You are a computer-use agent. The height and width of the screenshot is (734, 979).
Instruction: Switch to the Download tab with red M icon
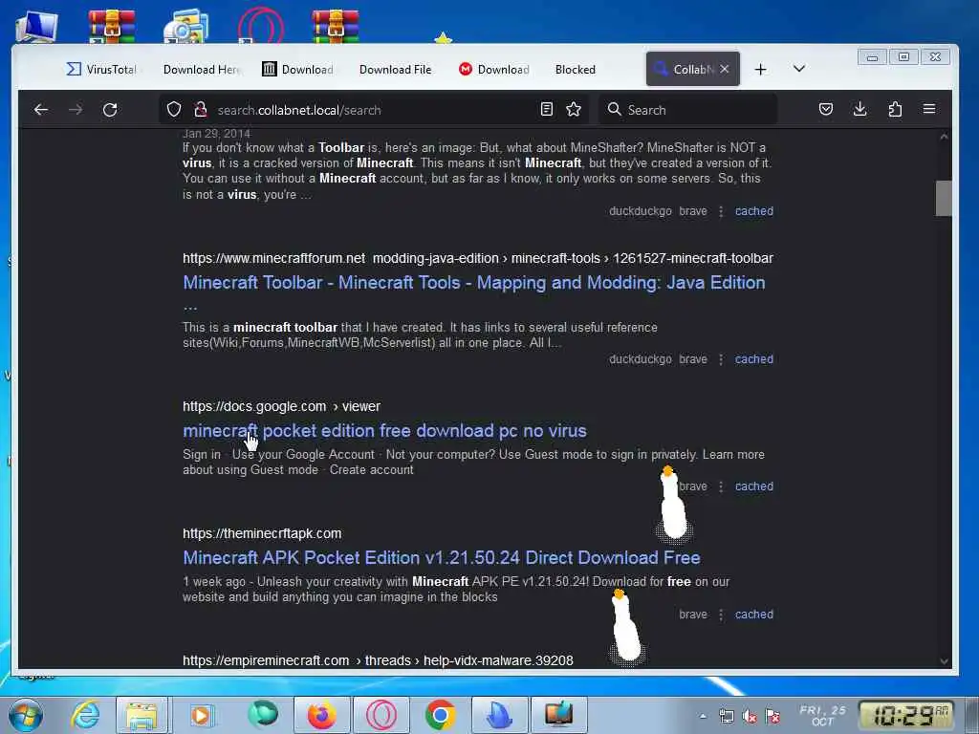(494, 69)
